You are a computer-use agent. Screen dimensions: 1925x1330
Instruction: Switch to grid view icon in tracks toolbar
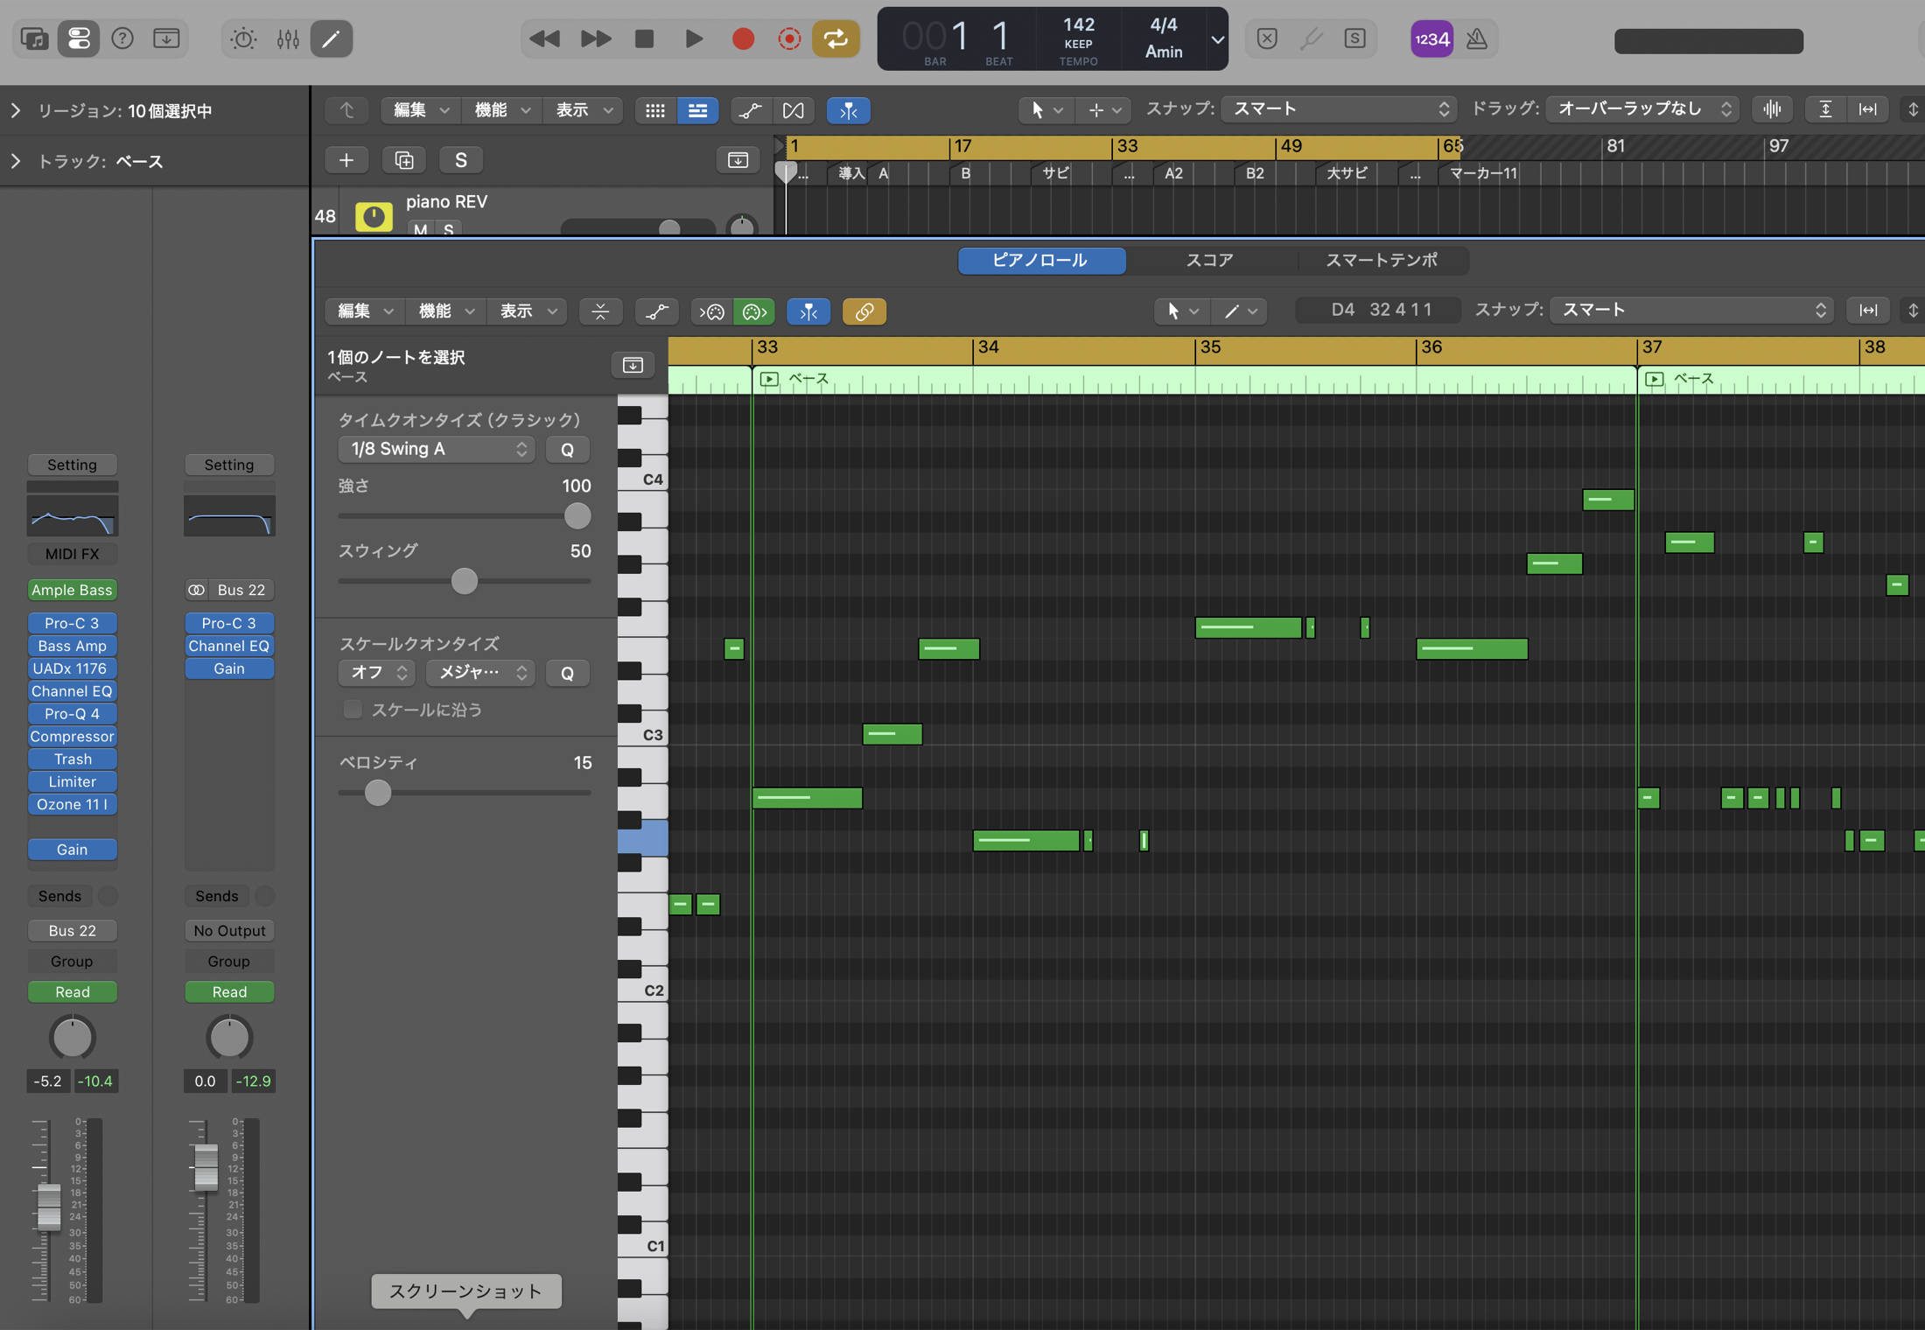(654, 110)
